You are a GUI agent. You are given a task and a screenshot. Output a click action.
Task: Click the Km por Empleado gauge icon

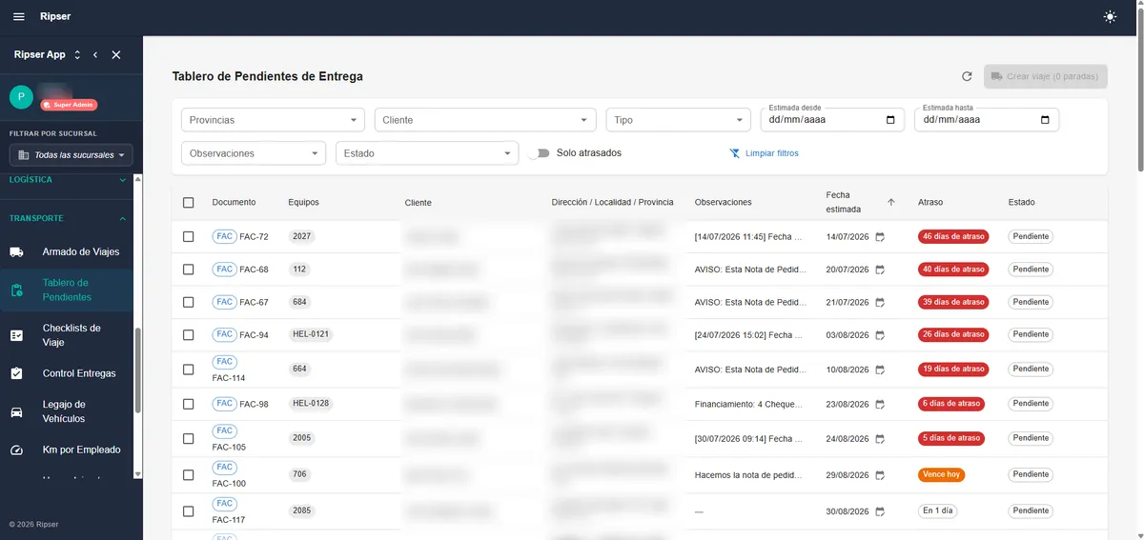point(17,450)
